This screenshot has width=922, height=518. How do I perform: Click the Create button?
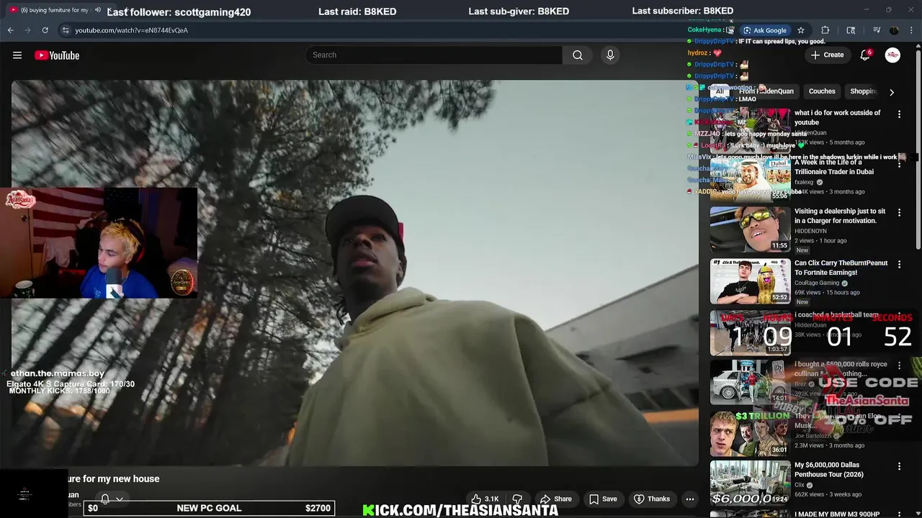(x=827, y=55)
